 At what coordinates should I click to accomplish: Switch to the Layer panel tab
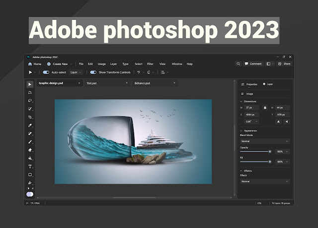click(x=268, y=84)
